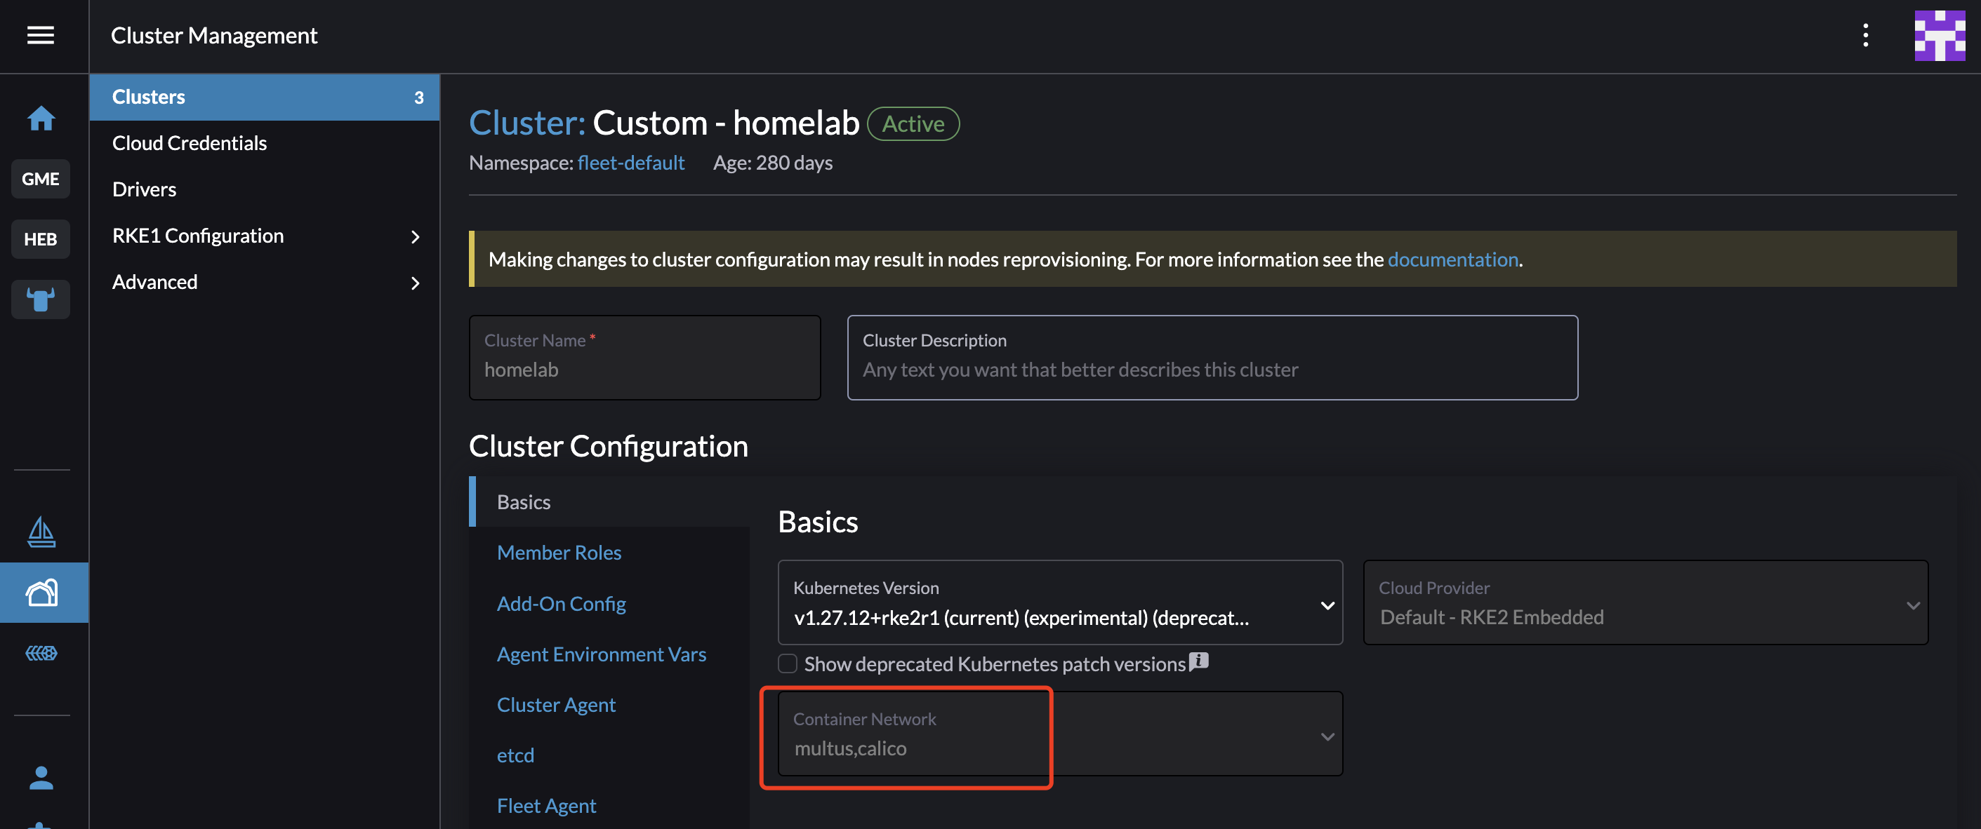Viewport: 1981px width, 829px height.
Task: Select Clusters in the side menu
Action: point(265,97)
